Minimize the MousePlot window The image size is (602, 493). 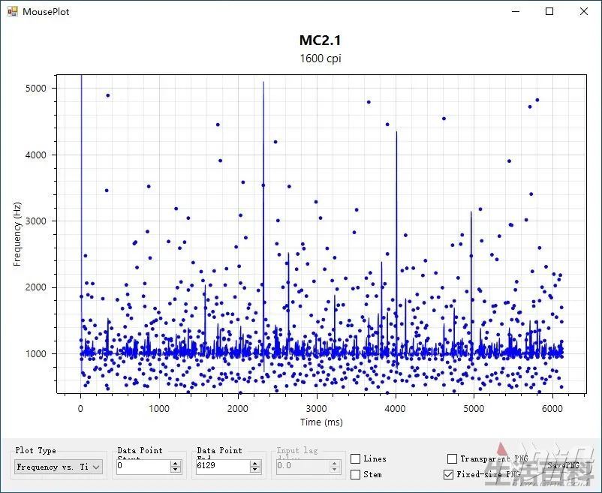[516, 11]
